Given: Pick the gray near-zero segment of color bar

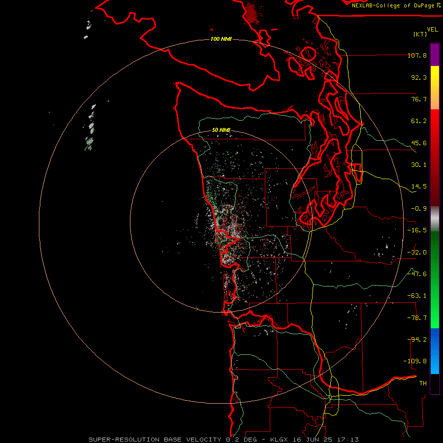Looking at the screenshot, I should tap(435, 219).
